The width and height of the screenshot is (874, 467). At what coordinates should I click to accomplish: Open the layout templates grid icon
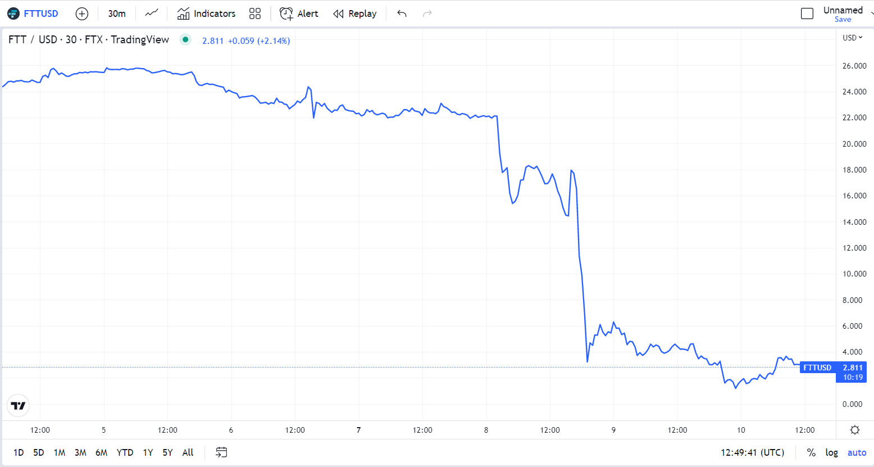[255, 13]
